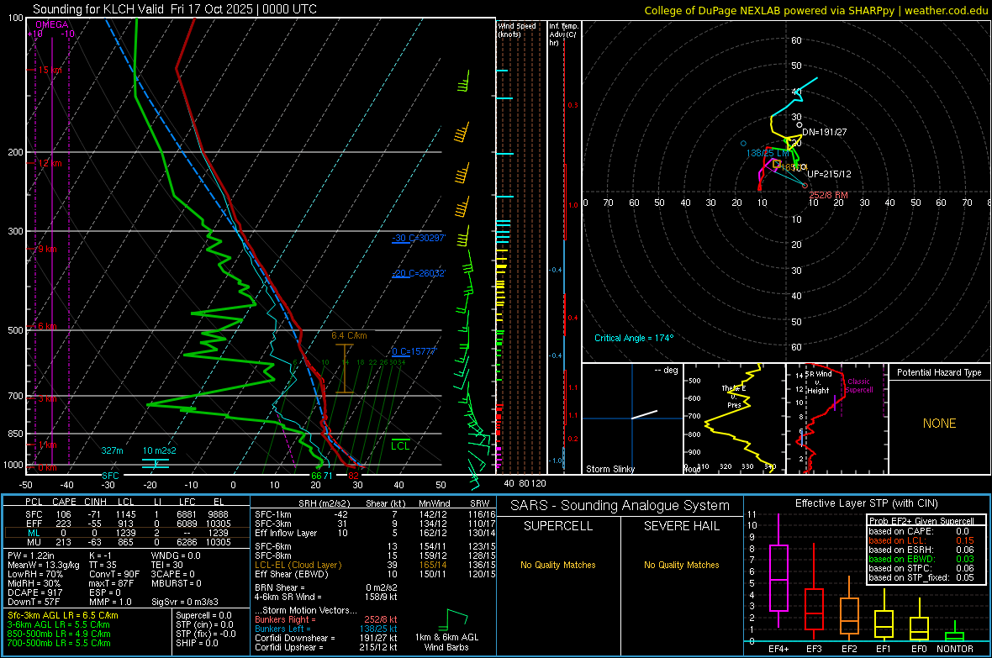Select the 'Eff Shear (EBWD)' row

(x=375, y=574)
